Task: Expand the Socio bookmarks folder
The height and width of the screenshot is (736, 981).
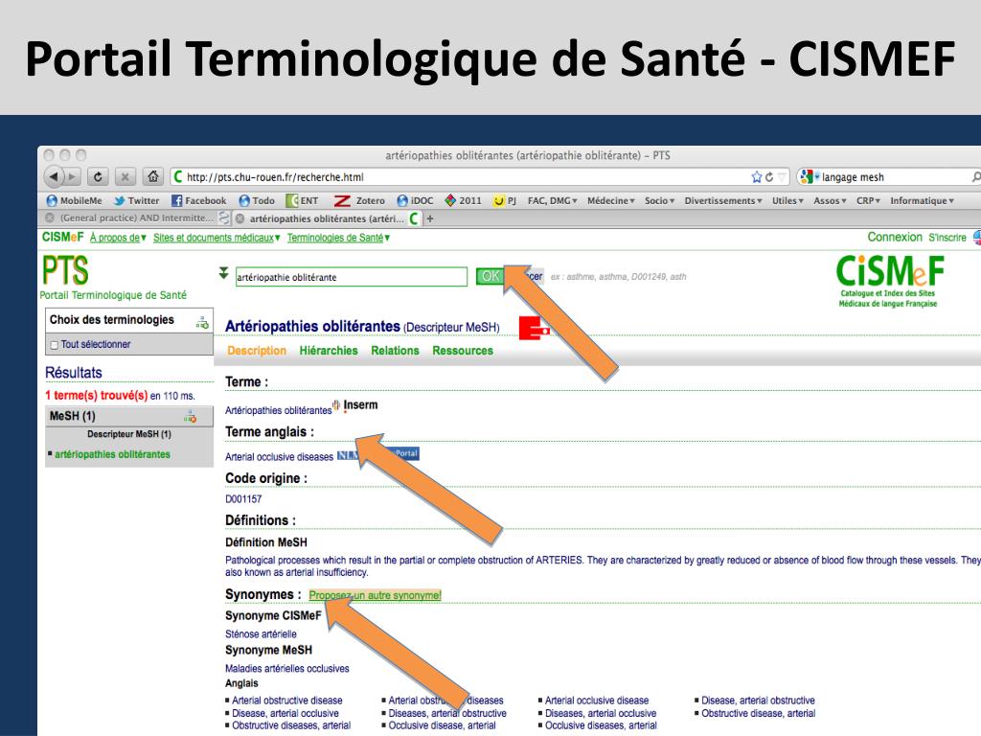Action: (660, 201)
